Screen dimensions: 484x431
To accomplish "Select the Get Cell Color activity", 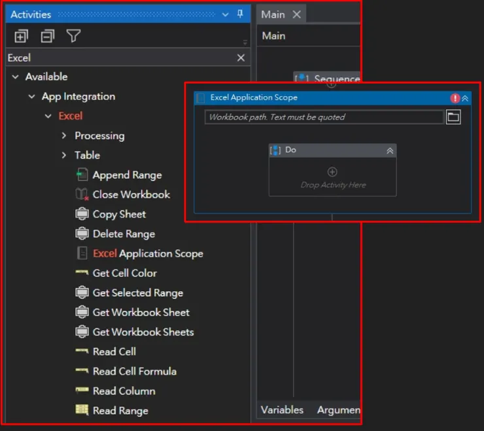I will pyautogui.click(x=125, y=273).
